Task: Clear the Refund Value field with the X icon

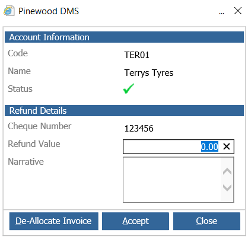Action: point(227,146)
